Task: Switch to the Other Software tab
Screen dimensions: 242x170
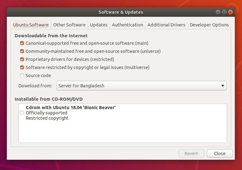Action: click(69, 25)
